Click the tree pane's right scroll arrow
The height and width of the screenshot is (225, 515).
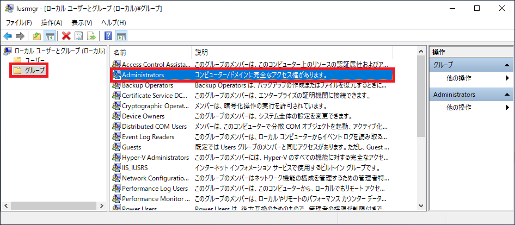[x=102, y=205]
